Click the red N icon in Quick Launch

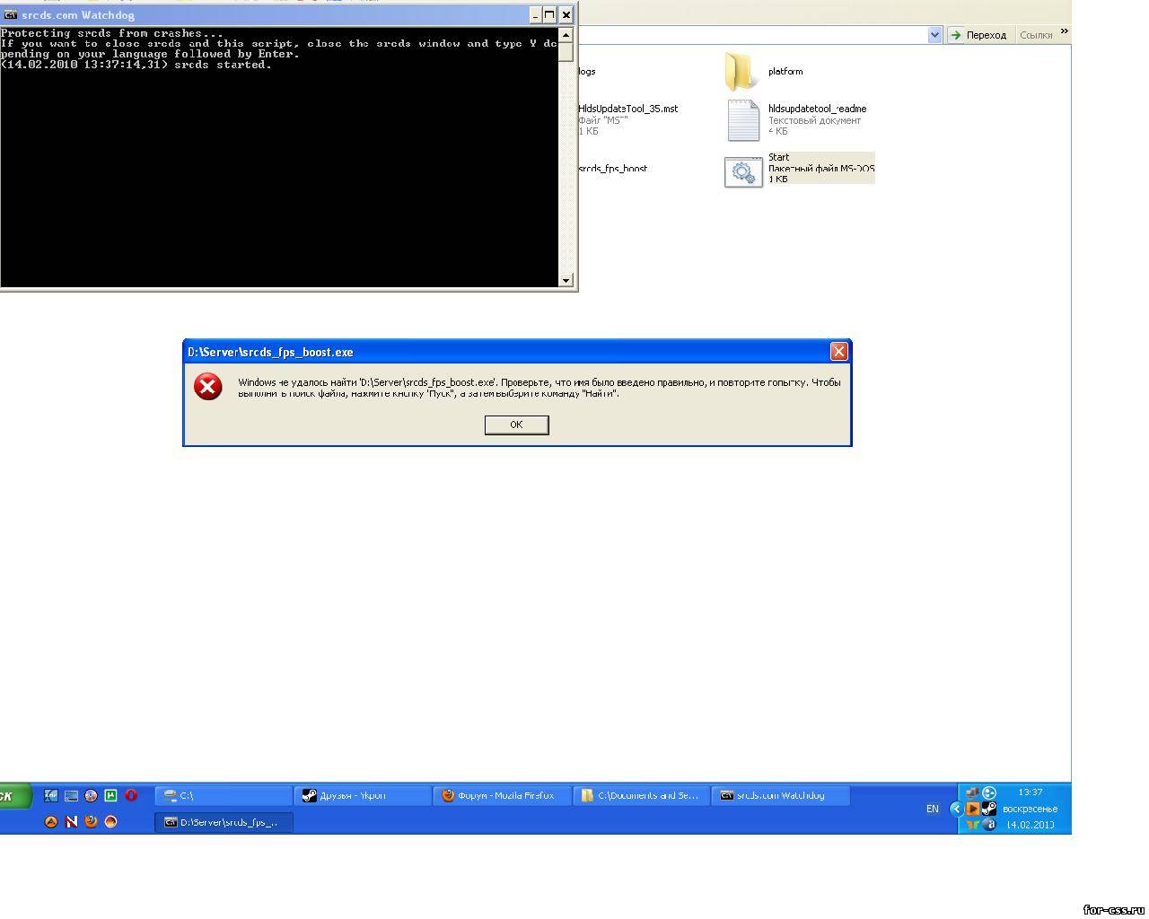[71, 821]
